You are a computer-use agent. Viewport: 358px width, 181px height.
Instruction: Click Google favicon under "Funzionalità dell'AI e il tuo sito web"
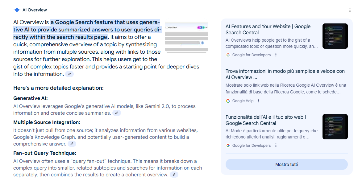click(228, 146)
